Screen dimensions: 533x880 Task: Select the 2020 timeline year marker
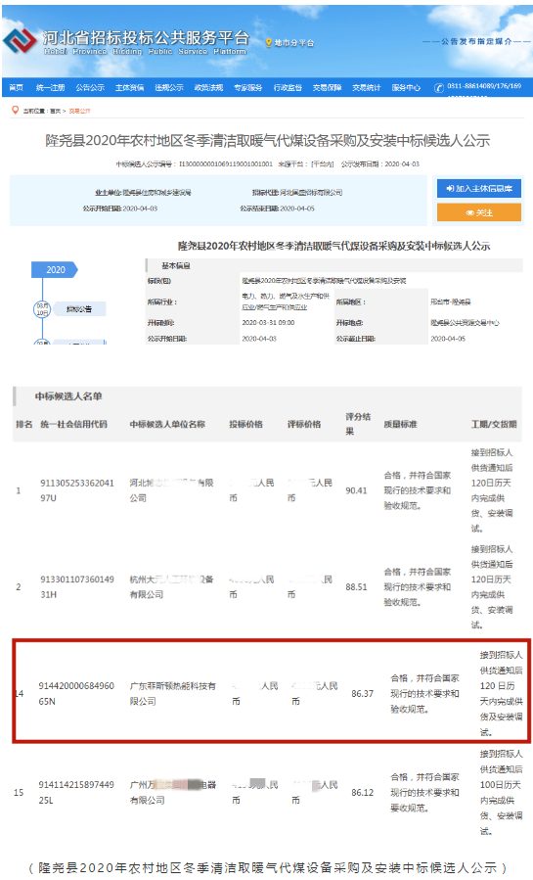pyautogui.click(x=55, y=270)
